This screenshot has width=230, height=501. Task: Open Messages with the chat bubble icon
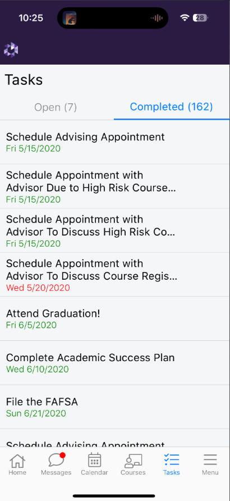coord(57,460)
